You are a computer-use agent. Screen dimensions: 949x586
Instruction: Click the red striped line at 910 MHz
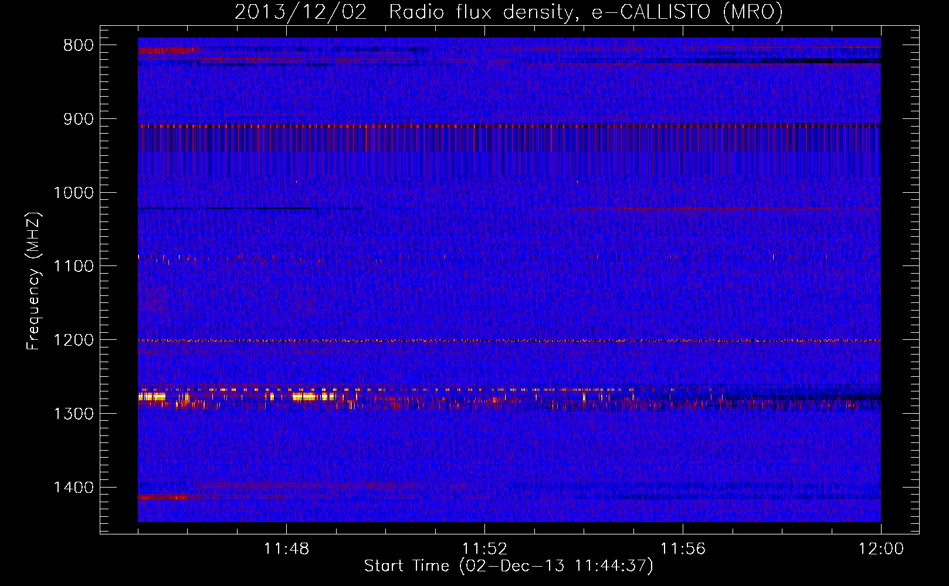pos(509,126)
